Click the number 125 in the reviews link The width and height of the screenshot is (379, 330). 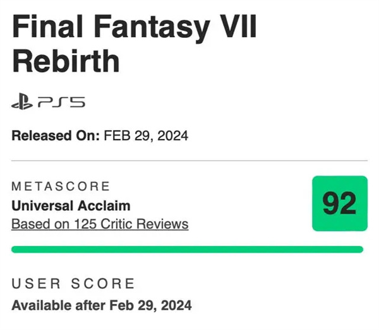(85, 224)
